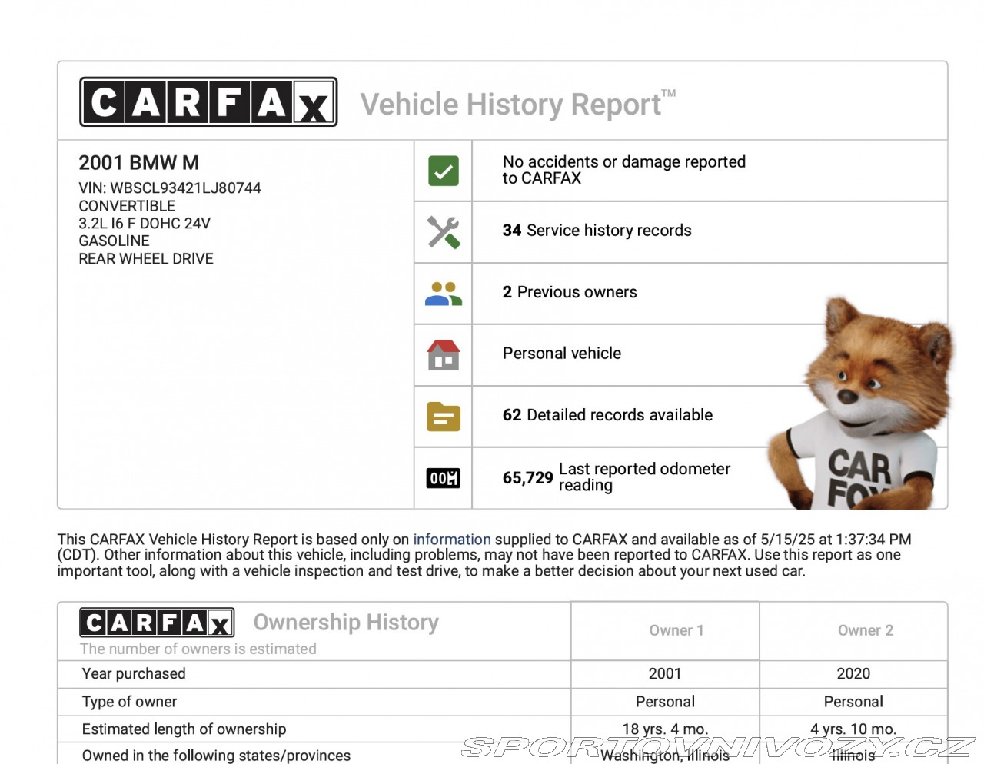Viewport: 984px width, 764px height.
Task: Open "34 Service history records"
Action: [x=597, y=231]
